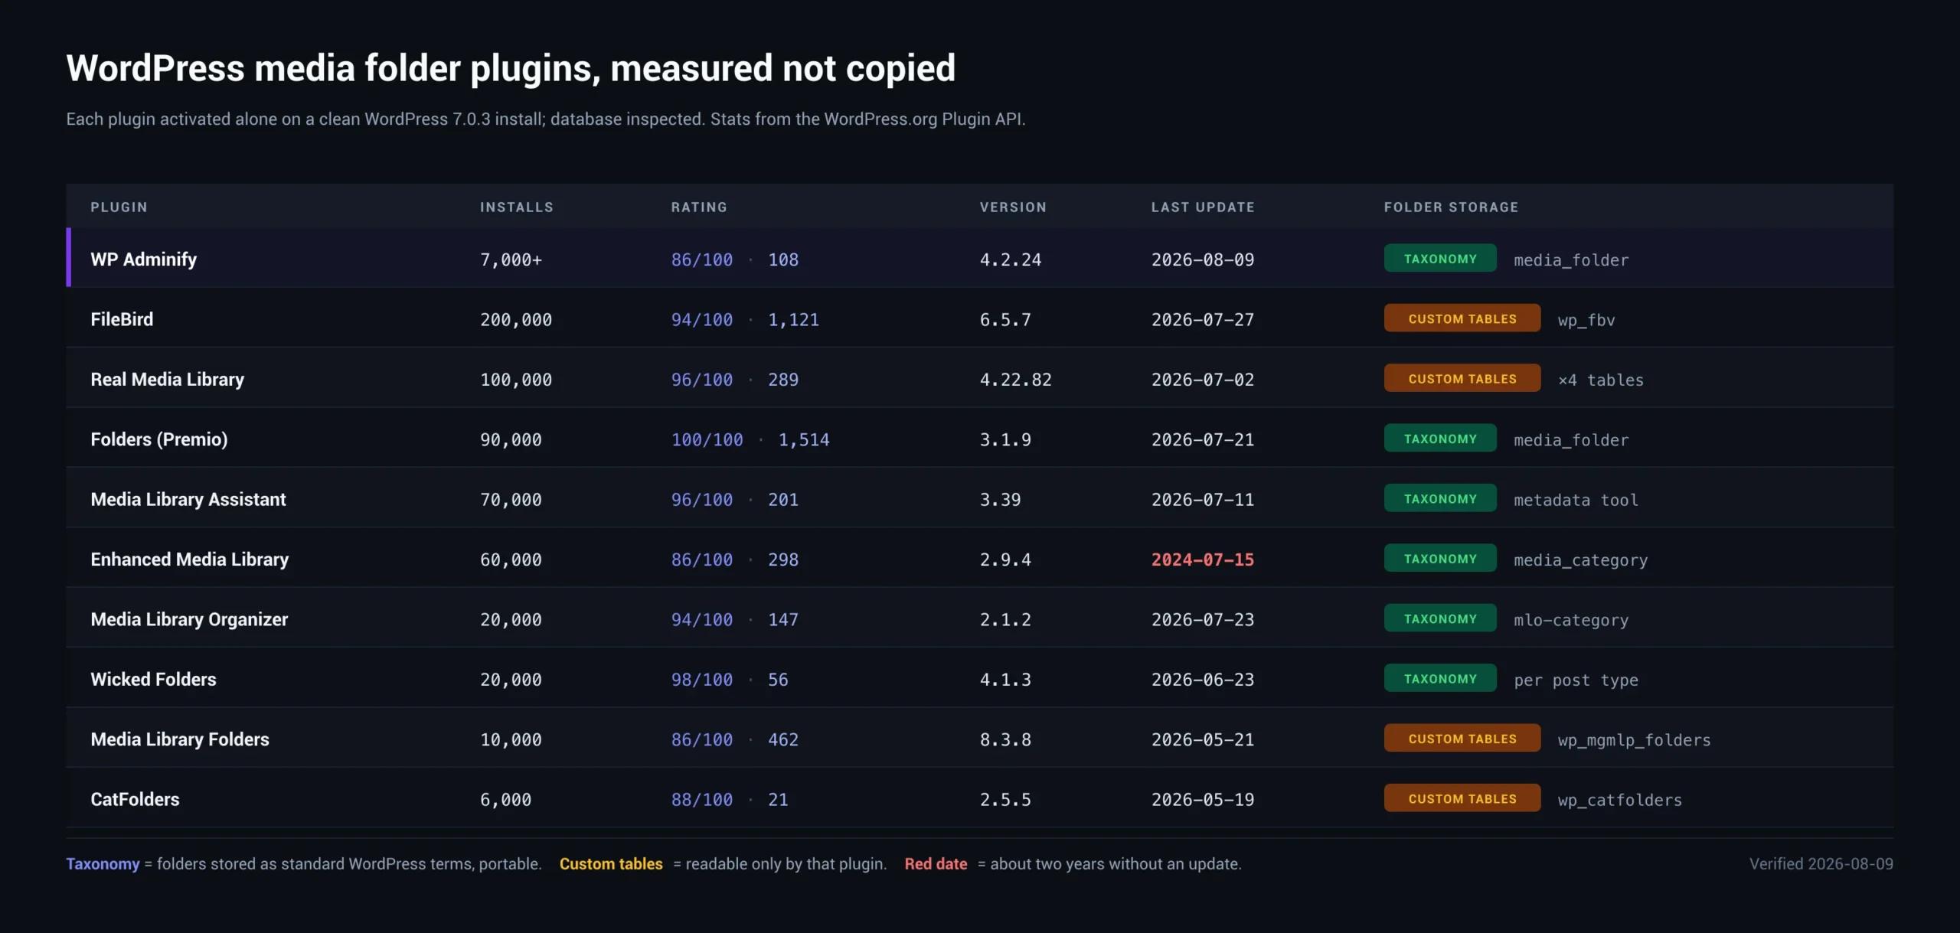This screenshot has width=1960, height=933.
Task: Click the last update date 2026-05-19
Action: pos(1203,800)
